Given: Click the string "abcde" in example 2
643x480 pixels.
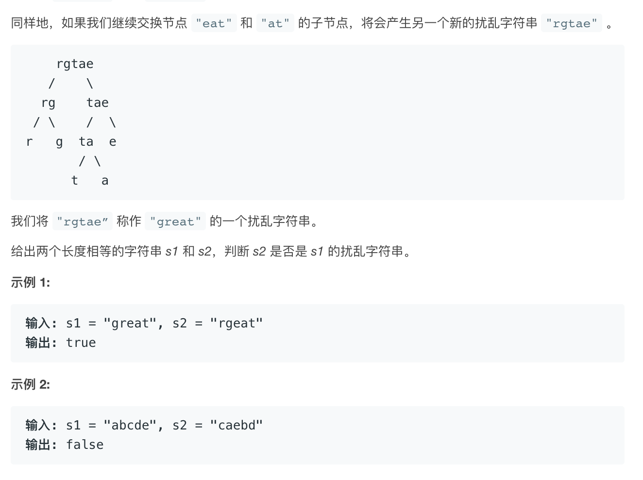Looking at the screenshot, I should 130,425.
